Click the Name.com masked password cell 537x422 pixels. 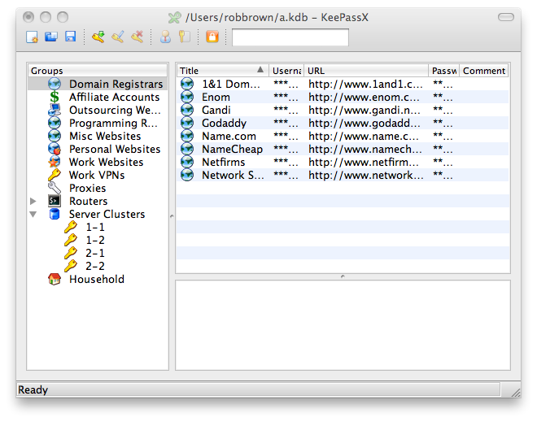coord(443,137)
